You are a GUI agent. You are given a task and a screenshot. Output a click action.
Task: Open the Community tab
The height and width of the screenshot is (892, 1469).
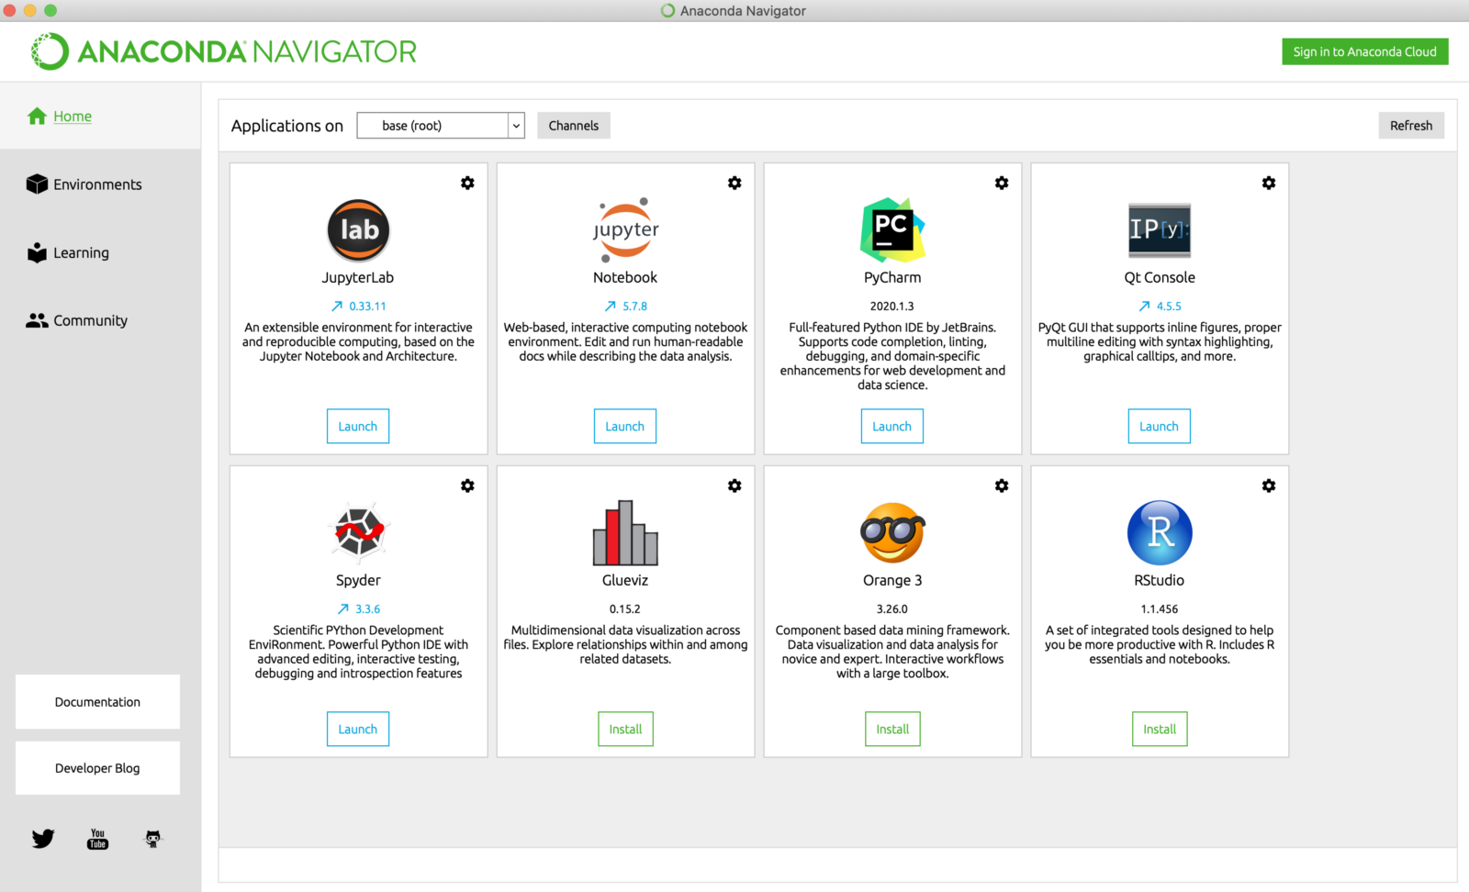pos(77,320)
